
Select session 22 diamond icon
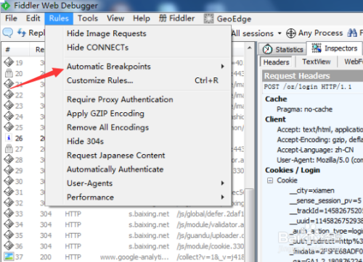(x=9, y=95)
